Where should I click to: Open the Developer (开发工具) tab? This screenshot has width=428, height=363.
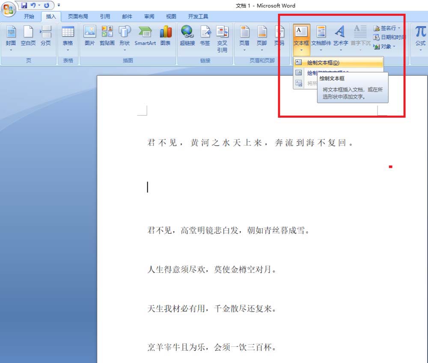pyautogui.click(x=198, y=16)
